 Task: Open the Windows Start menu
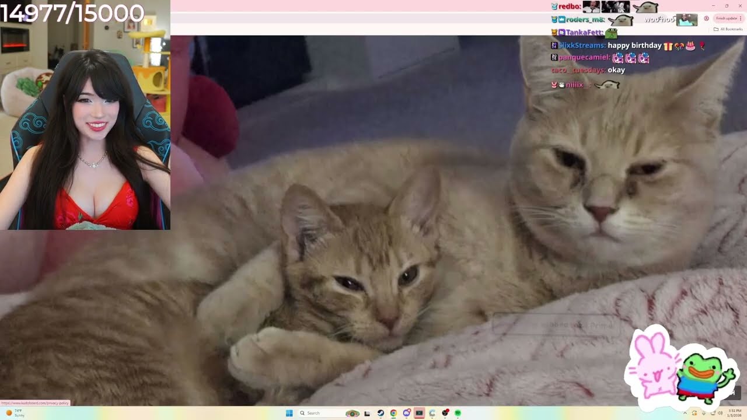coord(289,413)
